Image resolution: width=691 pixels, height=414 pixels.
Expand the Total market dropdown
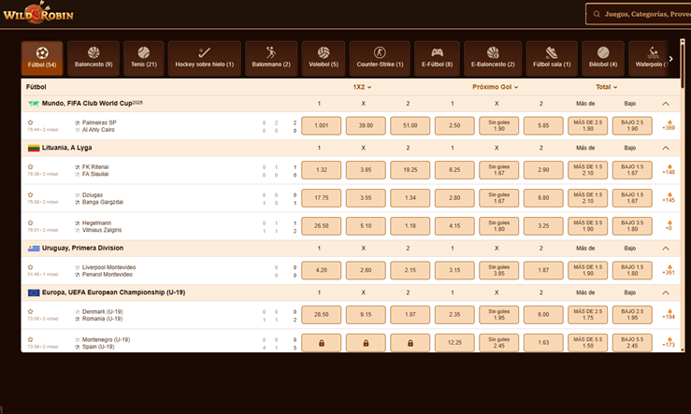click(608, 86)
